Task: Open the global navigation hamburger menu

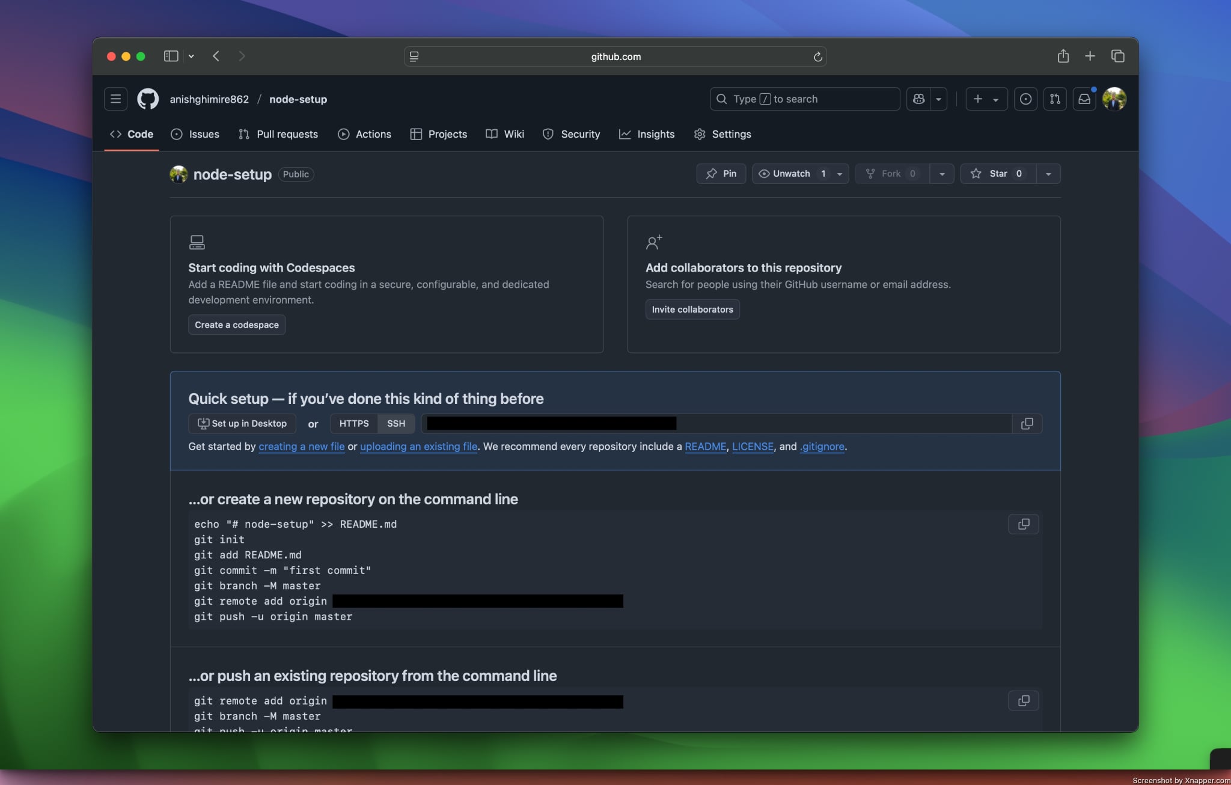Action: [x=115, y=99]
